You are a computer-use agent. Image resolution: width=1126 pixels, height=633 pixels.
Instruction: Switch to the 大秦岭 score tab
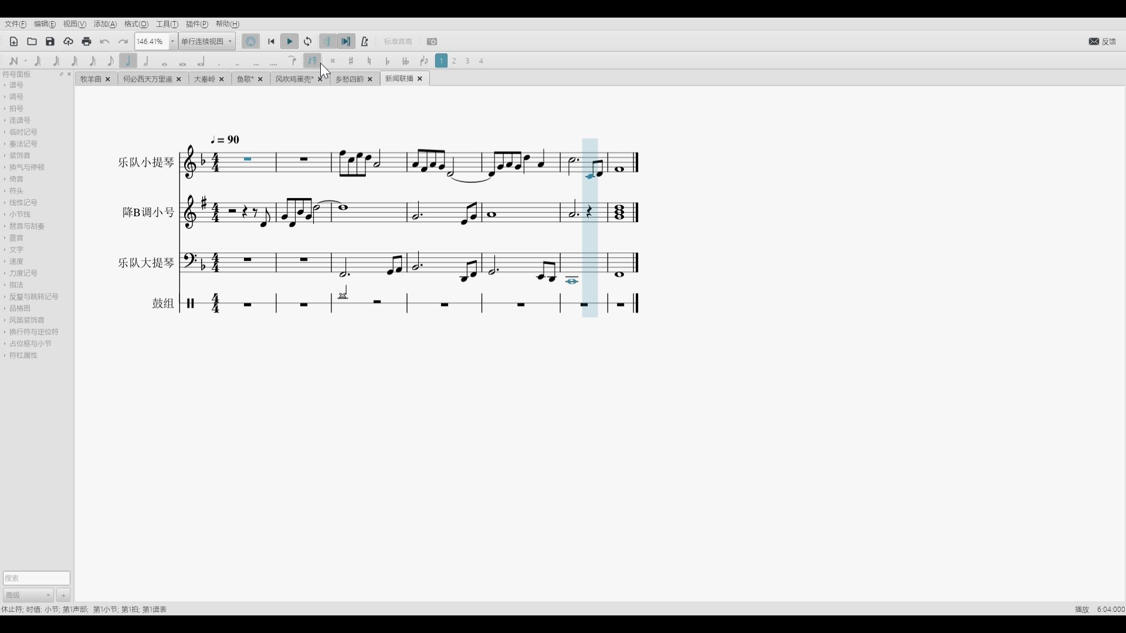point(205,79)
